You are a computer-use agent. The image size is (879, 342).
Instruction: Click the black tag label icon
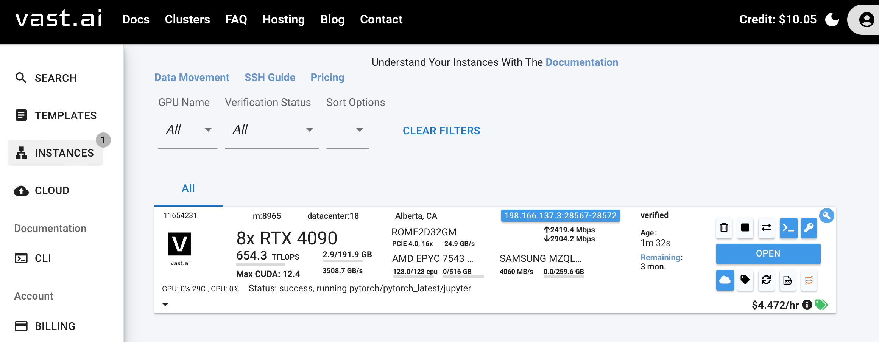(745, 280)
